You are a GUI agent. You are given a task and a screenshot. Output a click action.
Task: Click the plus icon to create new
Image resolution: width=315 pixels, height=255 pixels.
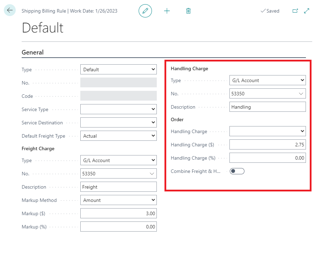pos(167,11)
